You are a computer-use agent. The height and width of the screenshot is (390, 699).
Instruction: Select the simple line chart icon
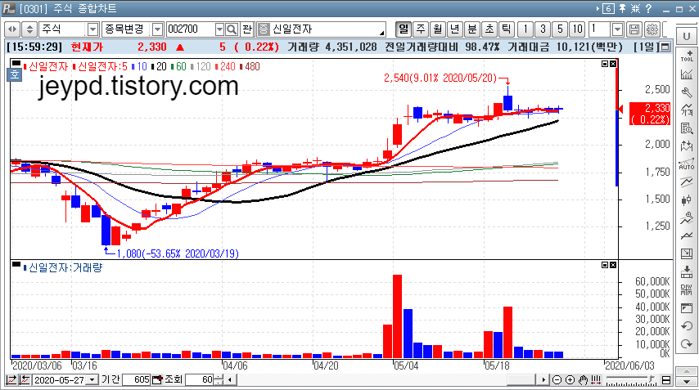pos(687,235)
